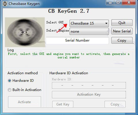Click the Activate button
Viewport: 138px width, 115px height.
(25, 102)
